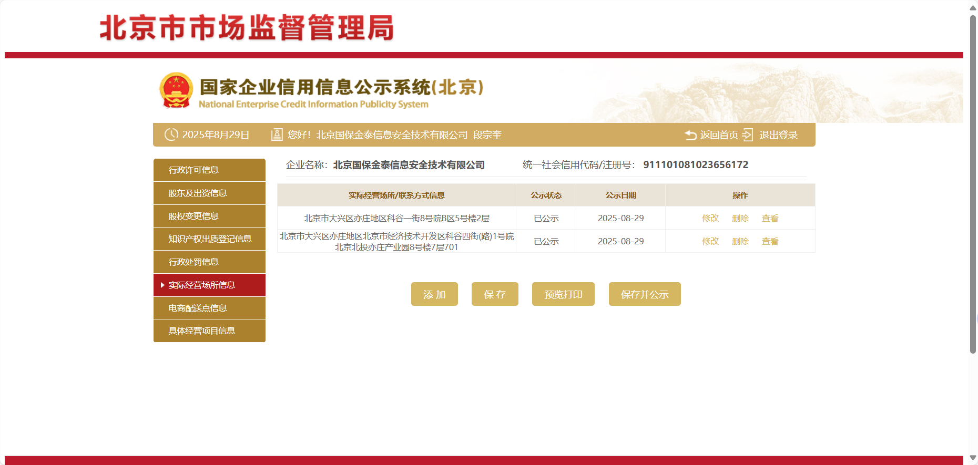Viewport: 978px width, 465px height.
Task: Click the clock icon beside the date
Action: (x=171, y=135)
